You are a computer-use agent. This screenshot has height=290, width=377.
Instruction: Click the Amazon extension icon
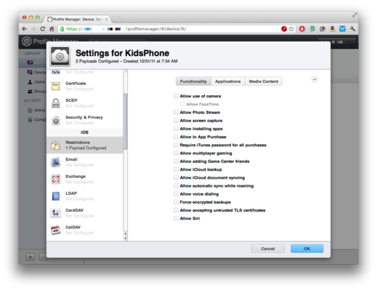(332, 29)
